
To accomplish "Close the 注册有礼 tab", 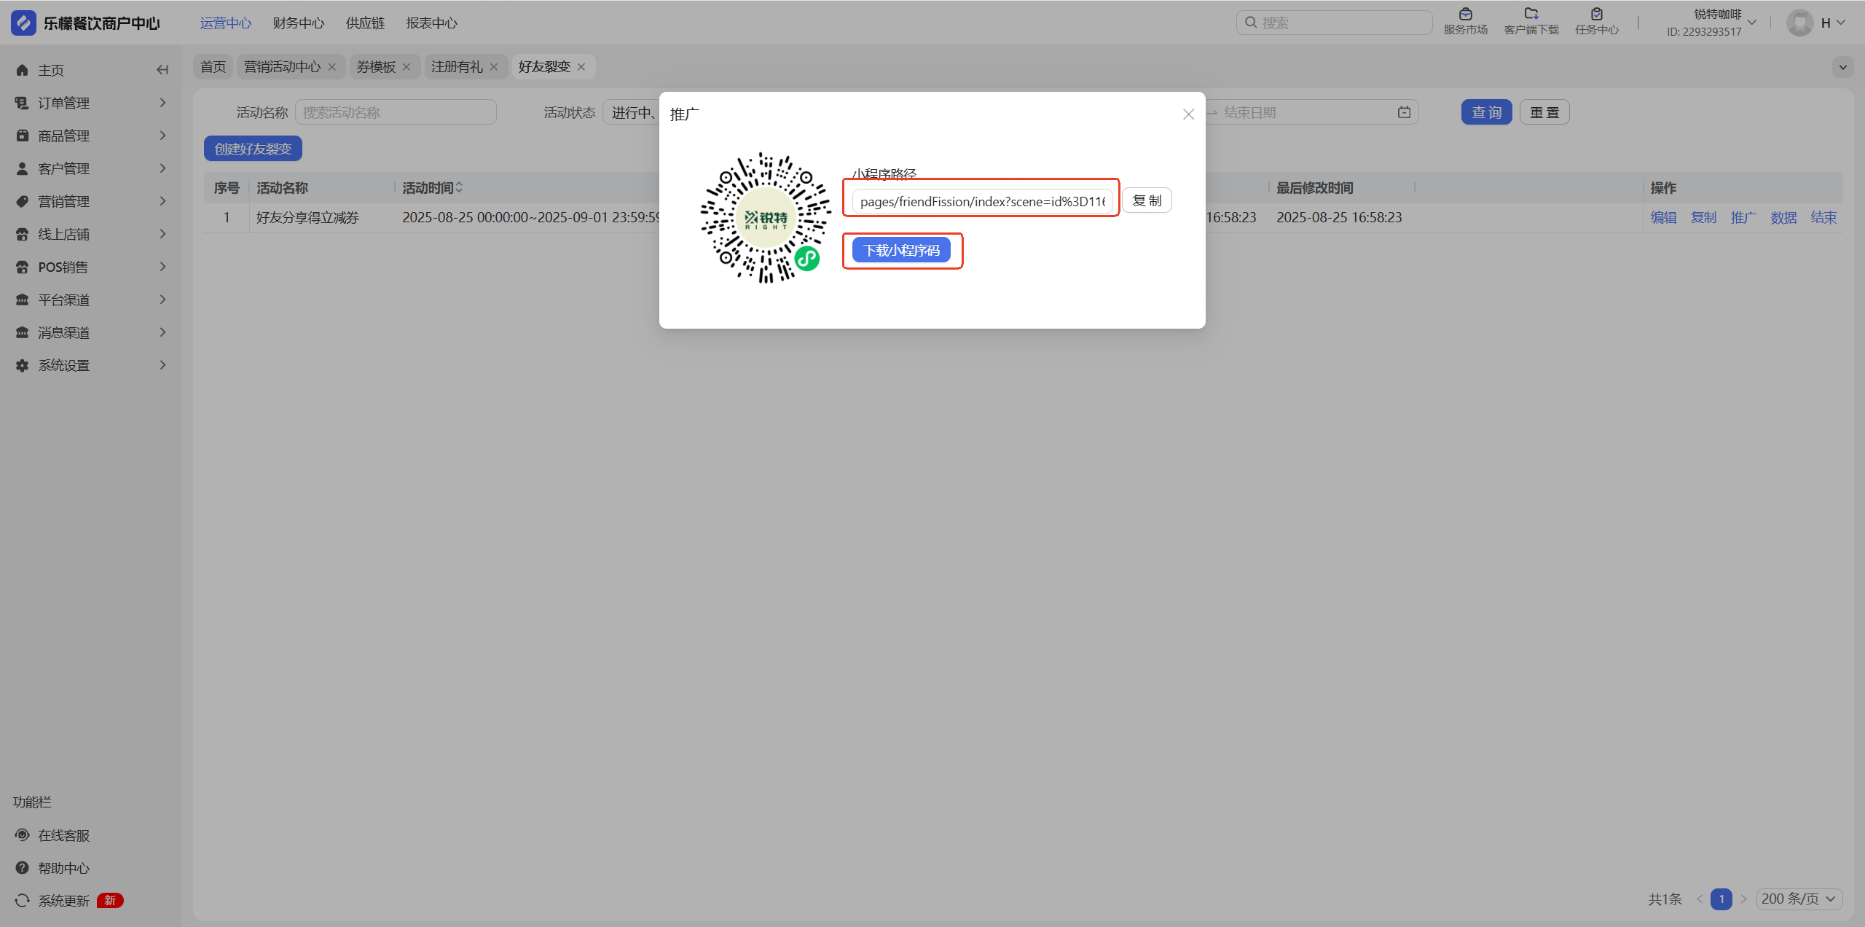I will coord(494,67).
